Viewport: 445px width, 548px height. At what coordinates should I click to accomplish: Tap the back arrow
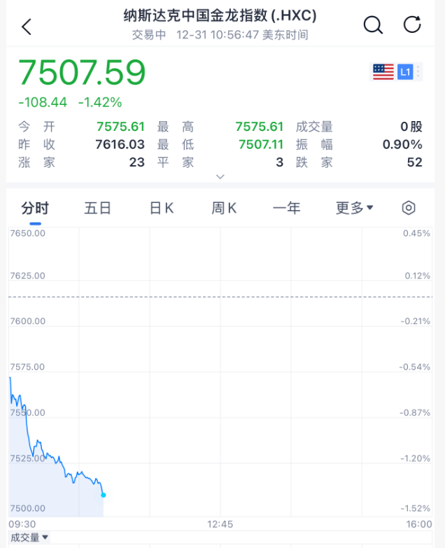click(x=27, y=27)
